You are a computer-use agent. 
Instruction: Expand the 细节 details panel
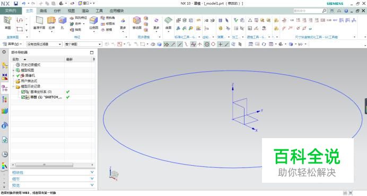pos(53,179)
